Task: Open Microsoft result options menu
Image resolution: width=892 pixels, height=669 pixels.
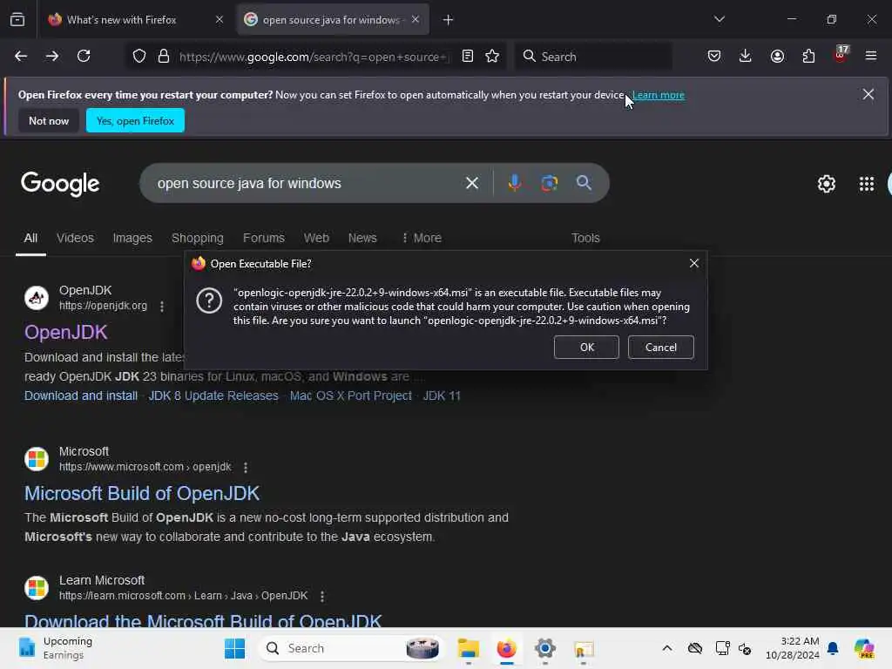Action: point(246,468)
